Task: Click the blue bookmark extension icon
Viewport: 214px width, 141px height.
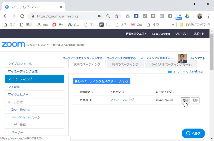Action: pyautogui.click(x=136, y=16)
